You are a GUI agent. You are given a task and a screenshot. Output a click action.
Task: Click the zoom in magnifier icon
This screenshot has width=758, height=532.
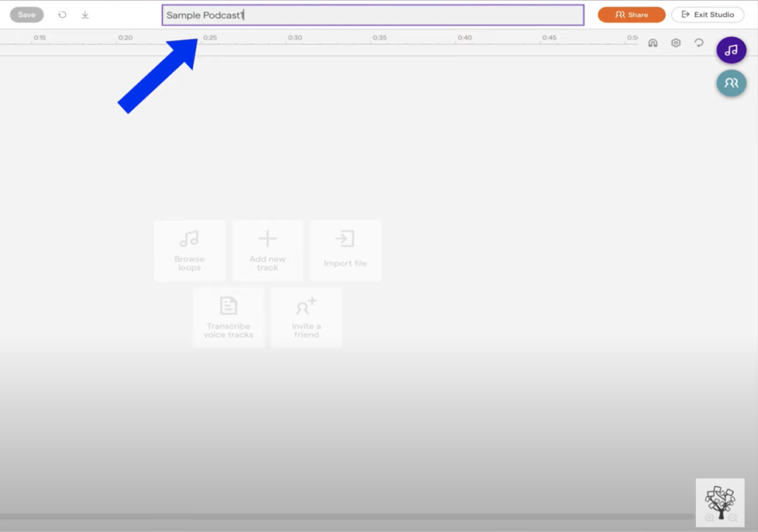click(710, 518)
